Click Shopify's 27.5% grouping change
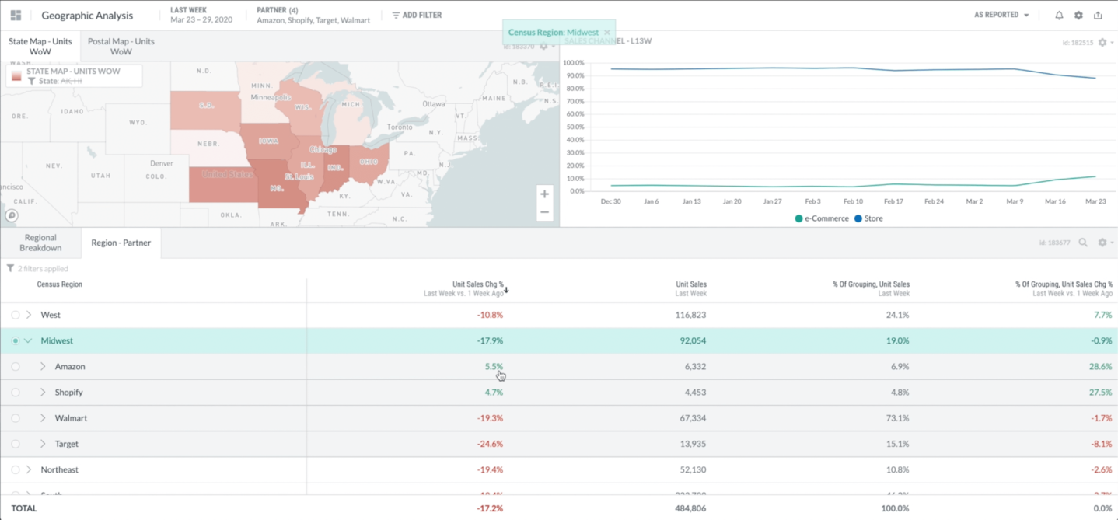Image resolution: width=1118 pixels, height=520 pixels. click(x=1100, y=392)
